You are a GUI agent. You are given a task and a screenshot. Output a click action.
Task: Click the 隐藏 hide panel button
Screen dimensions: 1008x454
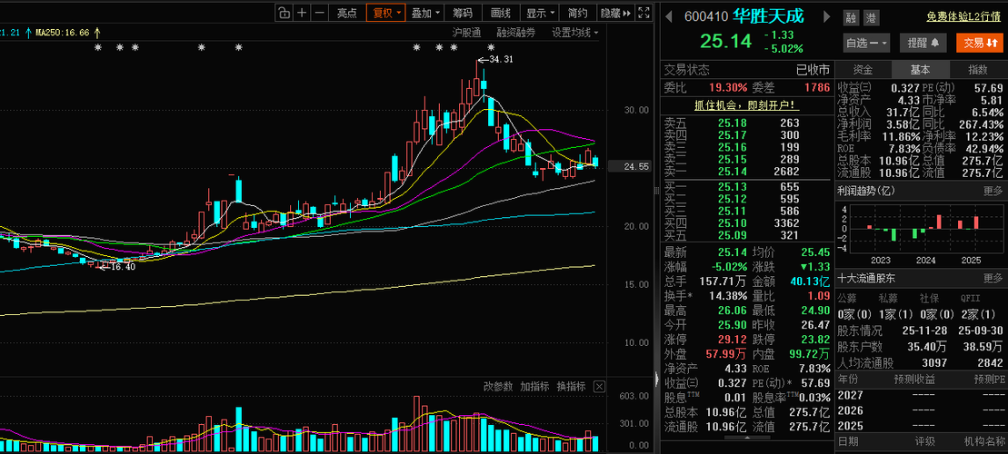pyautogui.click(x=615, y=12)
